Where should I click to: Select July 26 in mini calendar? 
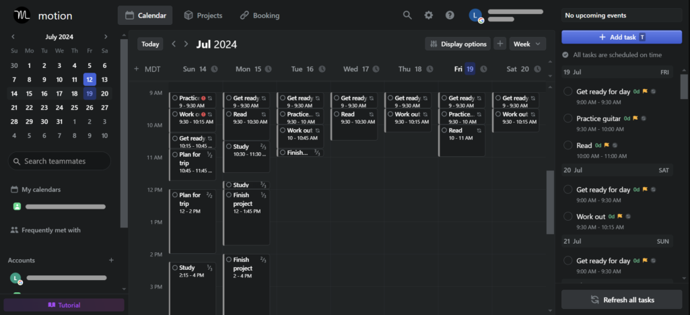[x=90, y=108]
